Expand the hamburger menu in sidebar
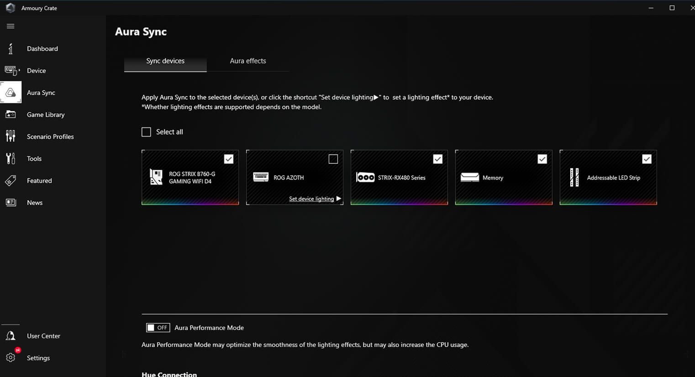This screenshot has width=695, height=377. [x=11, y=26]
